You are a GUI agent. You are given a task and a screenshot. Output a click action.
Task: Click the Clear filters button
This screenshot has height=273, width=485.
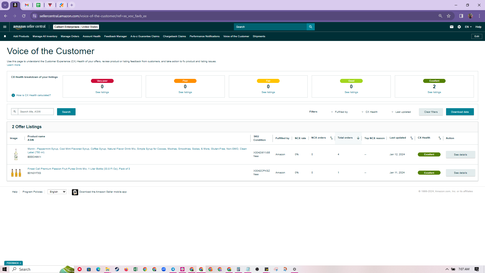point(431,112)
